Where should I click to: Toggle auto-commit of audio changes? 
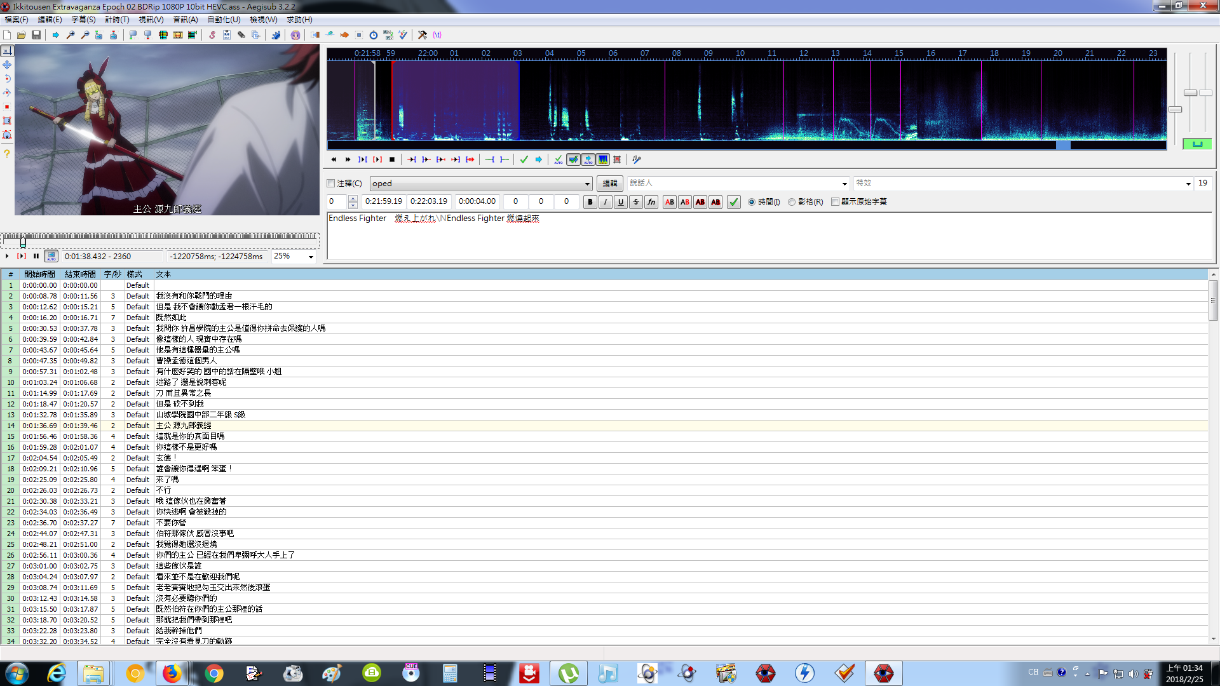coord(559,159)
